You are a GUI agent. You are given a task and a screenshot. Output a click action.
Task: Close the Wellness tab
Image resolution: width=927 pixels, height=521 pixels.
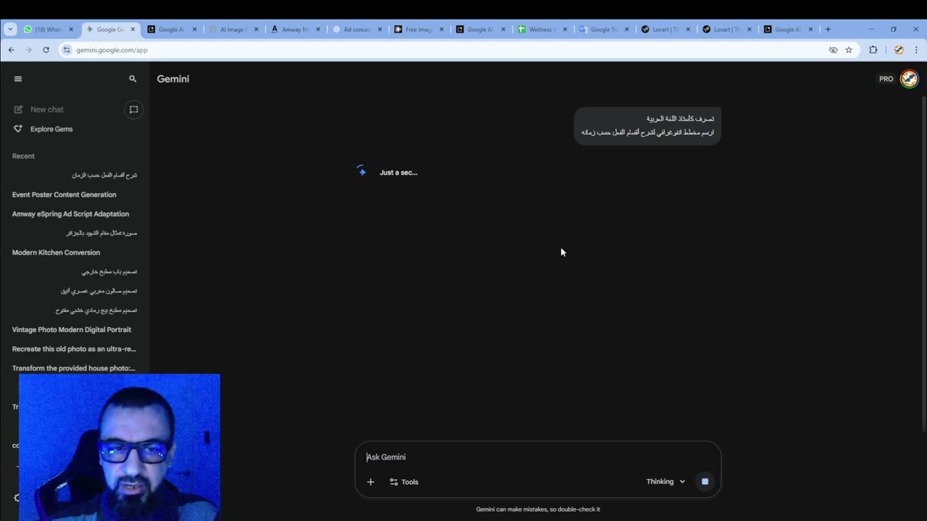tap(565, 30)
